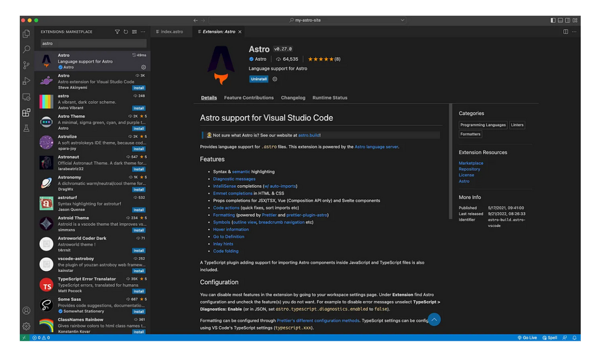This screenshot has height=351, width=603.
Task: Uninstall the Astro extension
Action: pyautogui.click(x=259, y=79)
